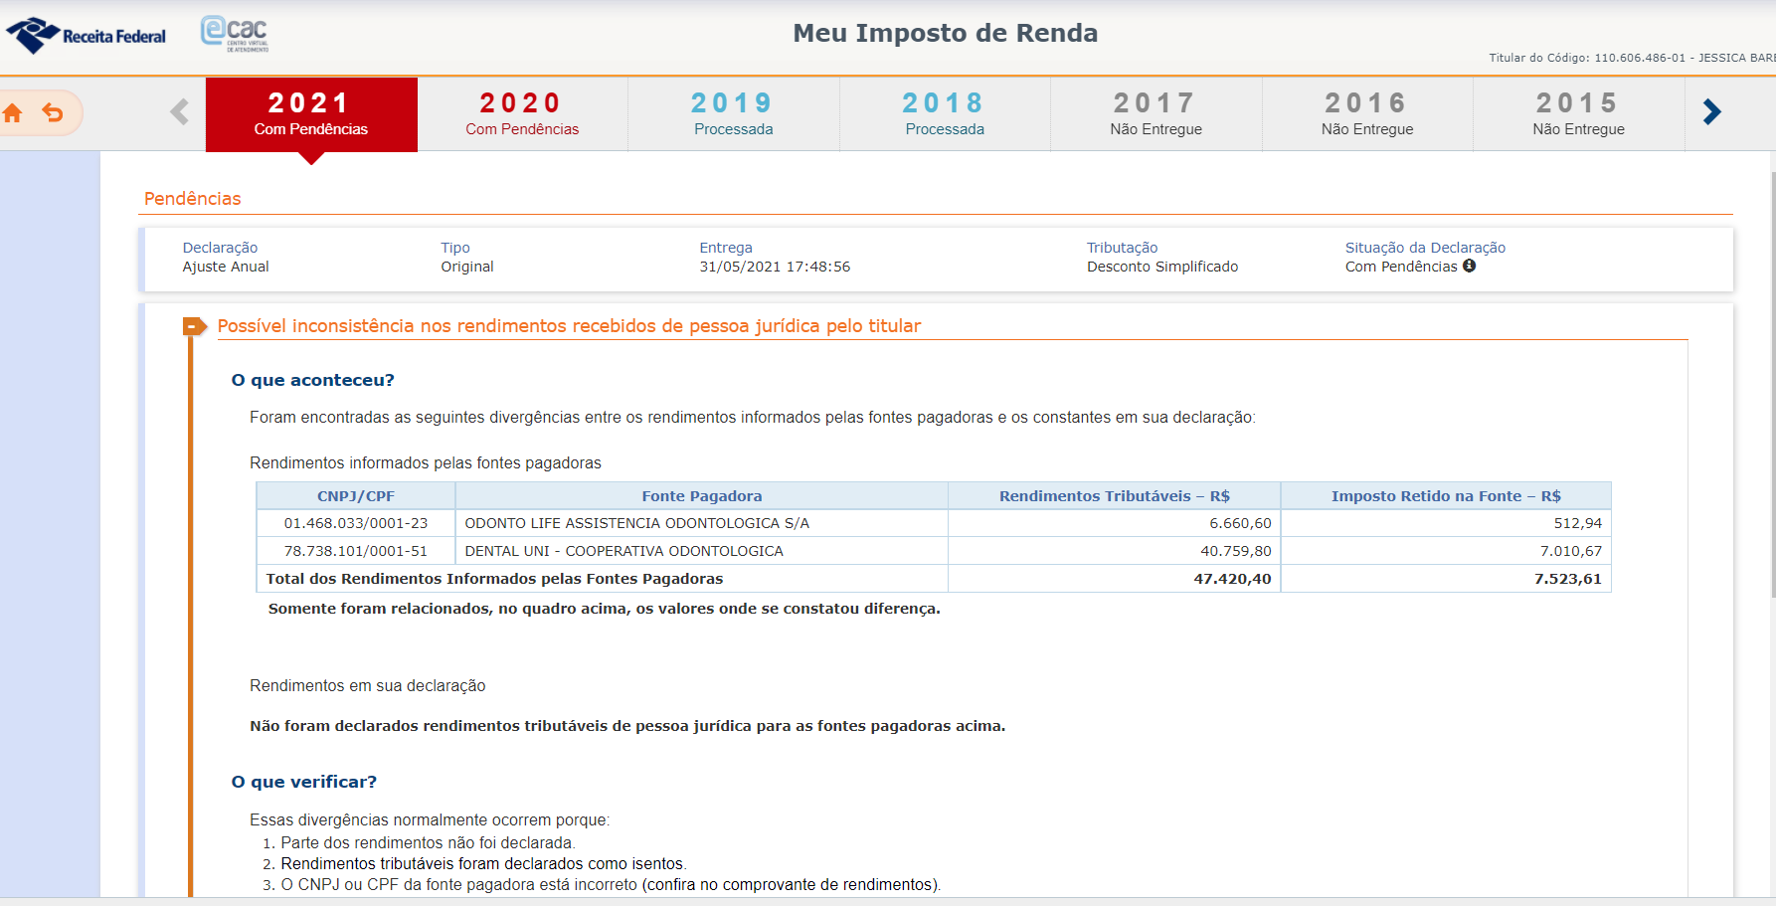Click the home icon
This screenshot has width=1776, height=906.
(x=13, y=113)
